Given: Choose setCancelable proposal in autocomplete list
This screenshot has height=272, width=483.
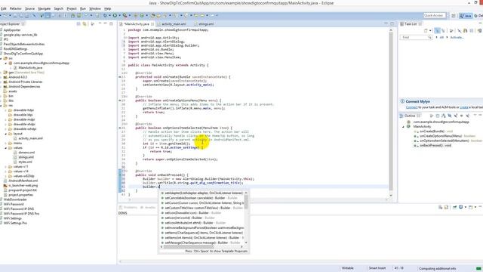Looking at the screenshot, I should coord(202,198).
